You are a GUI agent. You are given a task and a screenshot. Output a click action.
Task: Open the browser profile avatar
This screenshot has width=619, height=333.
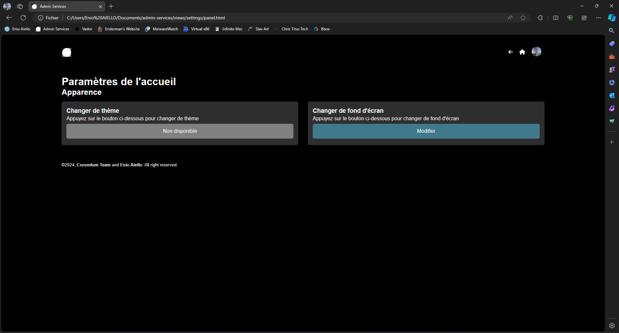7,6
